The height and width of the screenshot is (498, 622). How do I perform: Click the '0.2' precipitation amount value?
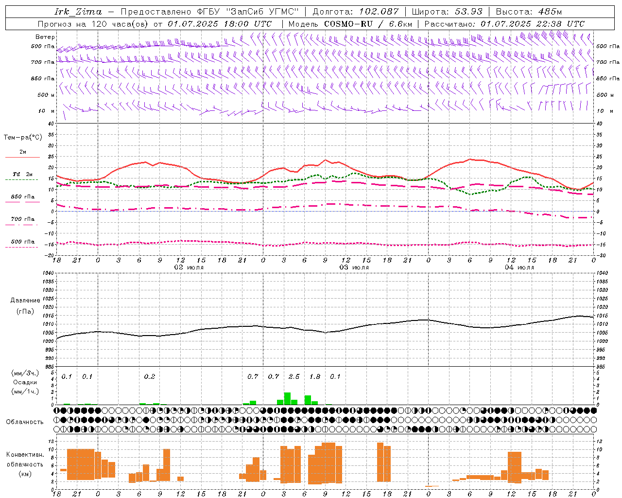[x=150, y=377]
